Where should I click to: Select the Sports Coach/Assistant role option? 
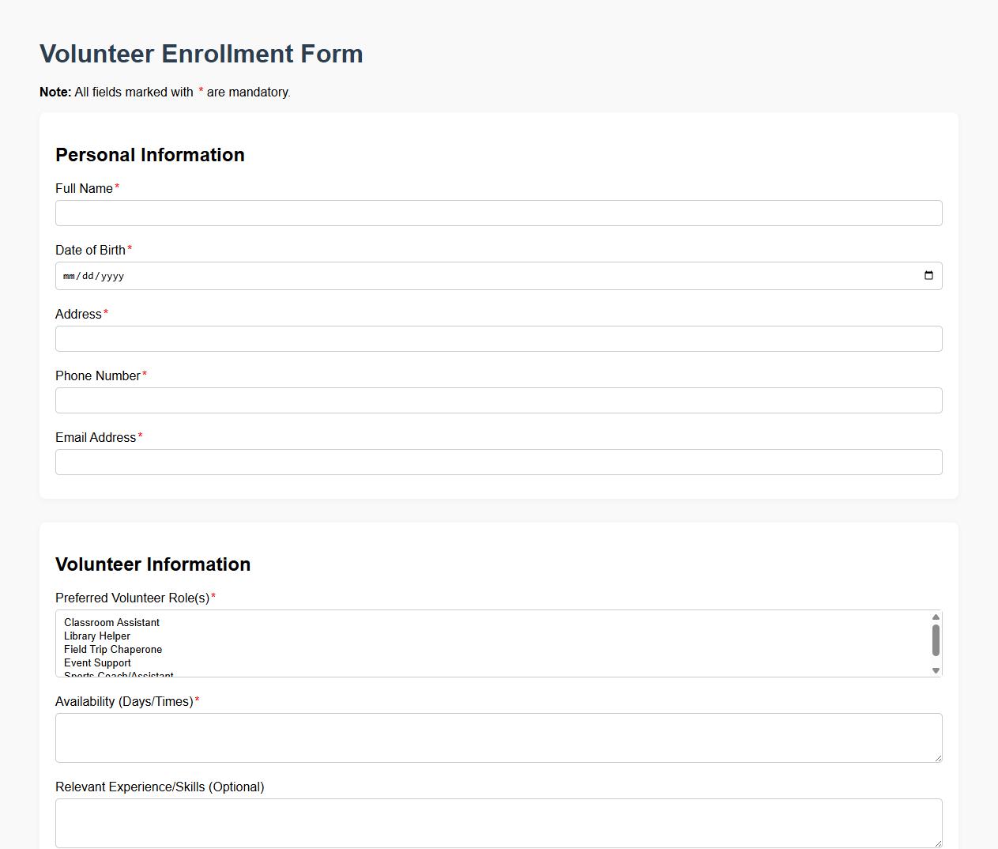(117, 674)
